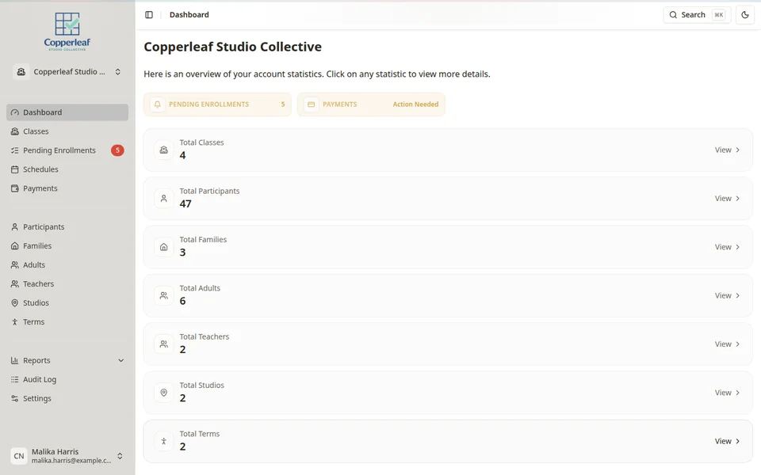Click the Studios location pin icon
Image resolution: width=761 pixels, height=475 pixels.
pyautogui.click(x=14, y=302)
